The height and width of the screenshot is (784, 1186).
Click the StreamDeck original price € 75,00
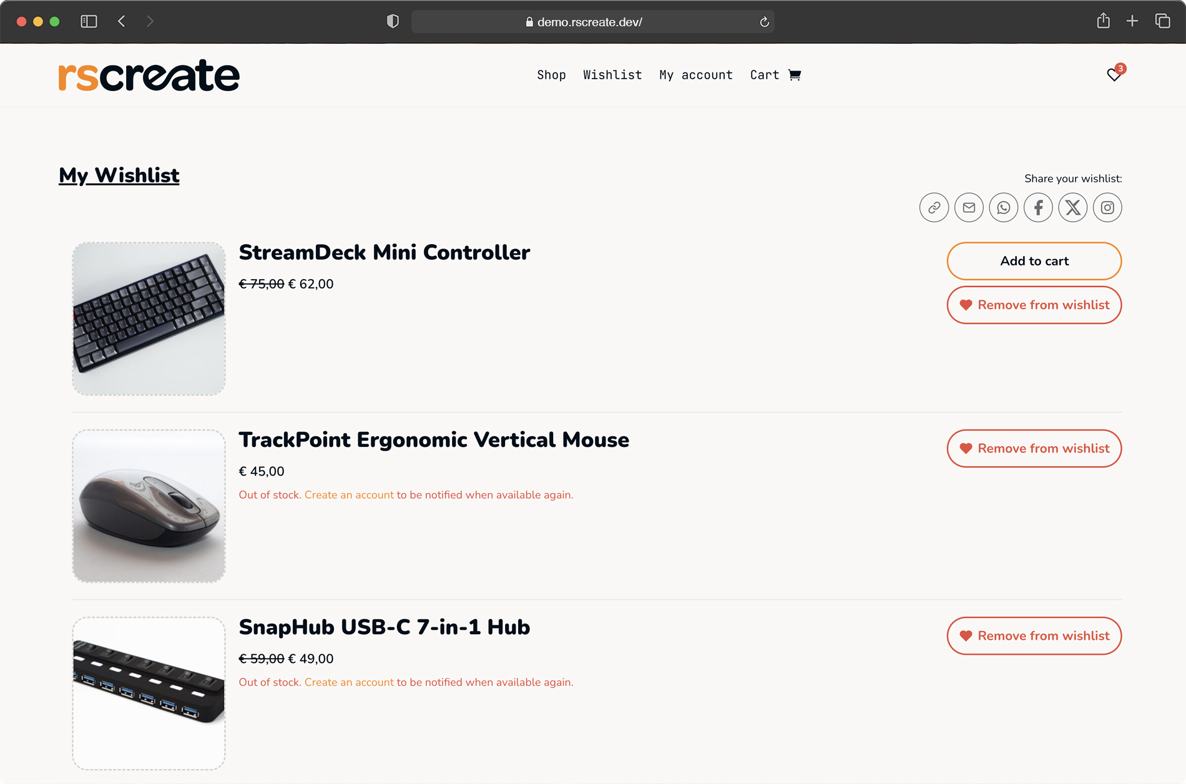(x=262, y=284)
